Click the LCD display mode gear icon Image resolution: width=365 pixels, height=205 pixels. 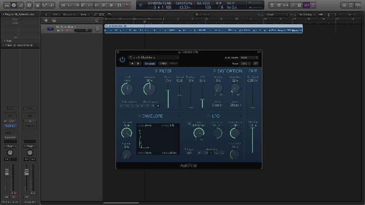(141, 5)
